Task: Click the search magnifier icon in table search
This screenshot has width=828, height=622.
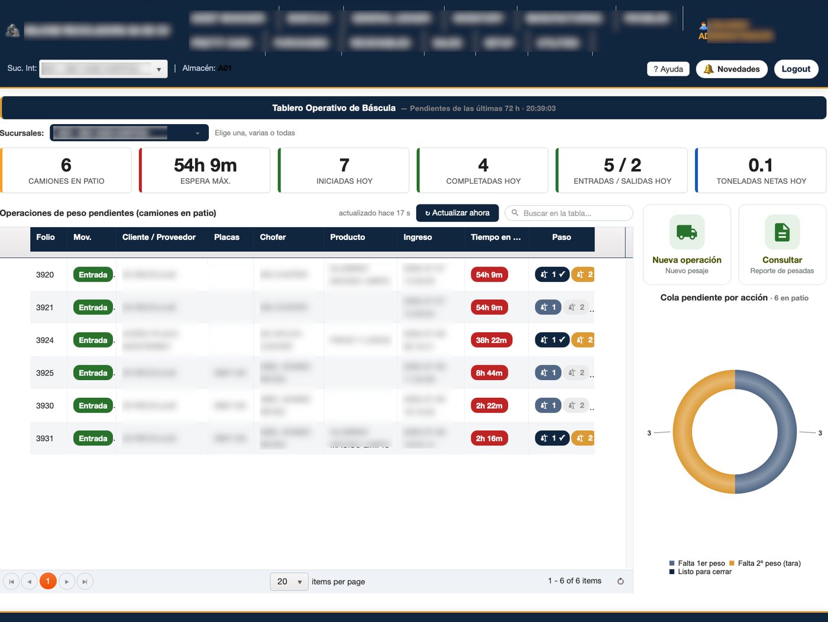Action: pos(515,213)
